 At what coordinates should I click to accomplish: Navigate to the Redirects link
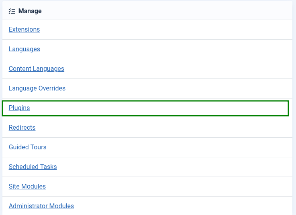click(x=22, y=128)
